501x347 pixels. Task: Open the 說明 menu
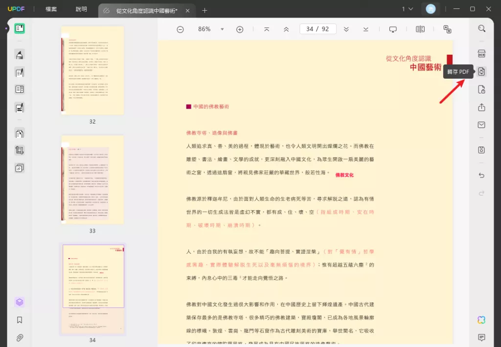click(x=81, y=9)
